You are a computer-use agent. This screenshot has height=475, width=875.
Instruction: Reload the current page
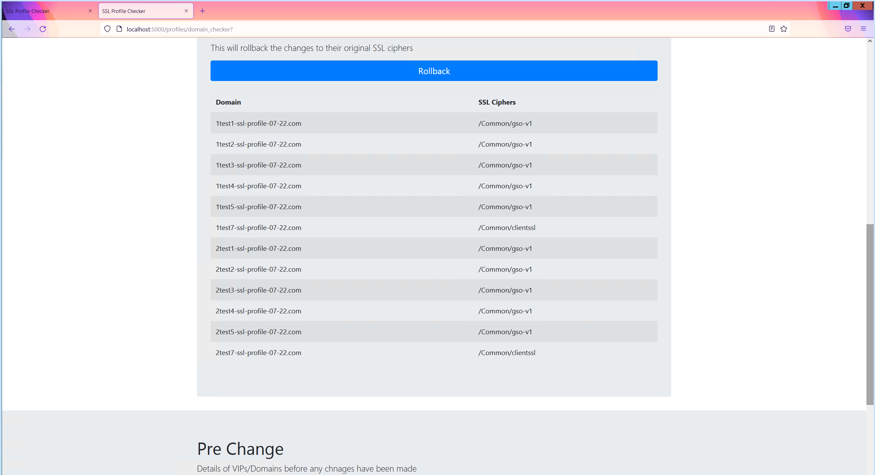[x=43, y=29]
